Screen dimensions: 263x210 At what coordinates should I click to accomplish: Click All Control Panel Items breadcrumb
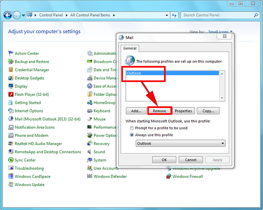[x=90, y=15]
